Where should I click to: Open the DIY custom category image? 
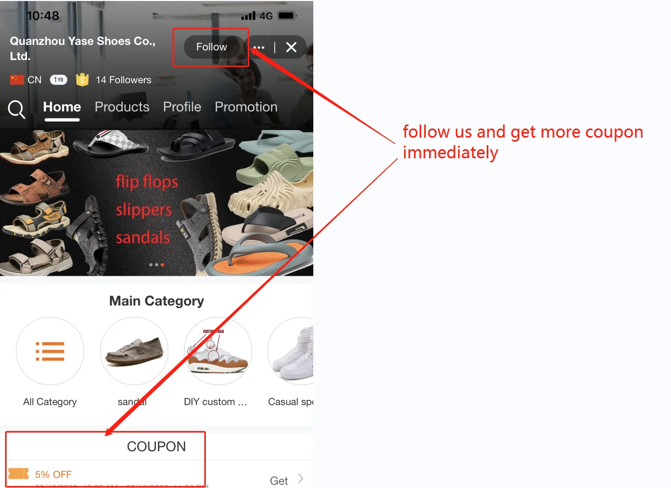pos(218,351)
